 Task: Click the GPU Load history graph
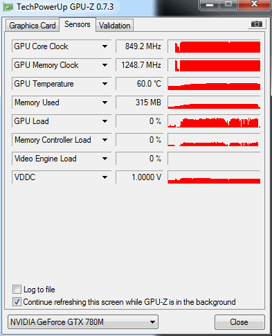(214, 121)
